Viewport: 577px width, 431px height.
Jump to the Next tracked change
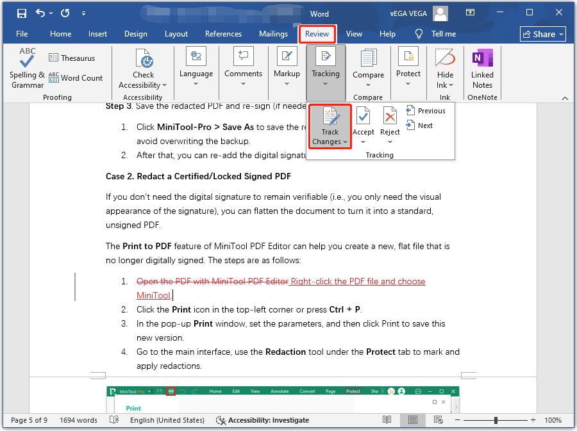419,126
